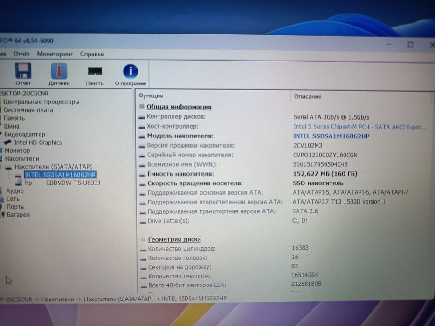Select Сеть in the tree
This screenshot has width=435, height=326.
[13, 199]
